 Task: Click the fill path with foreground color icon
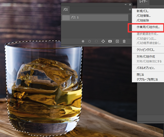(83, 41)
